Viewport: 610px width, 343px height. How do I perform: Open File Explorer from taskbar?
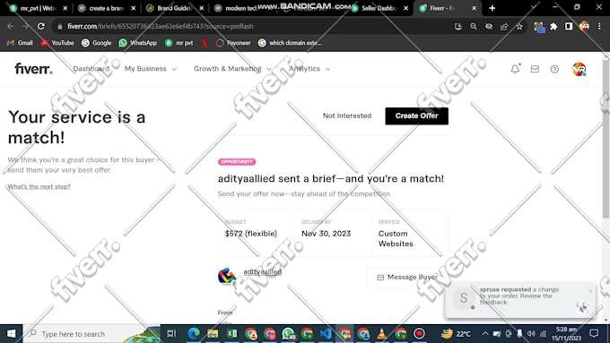pyautogui.click(x=213, y=334)
